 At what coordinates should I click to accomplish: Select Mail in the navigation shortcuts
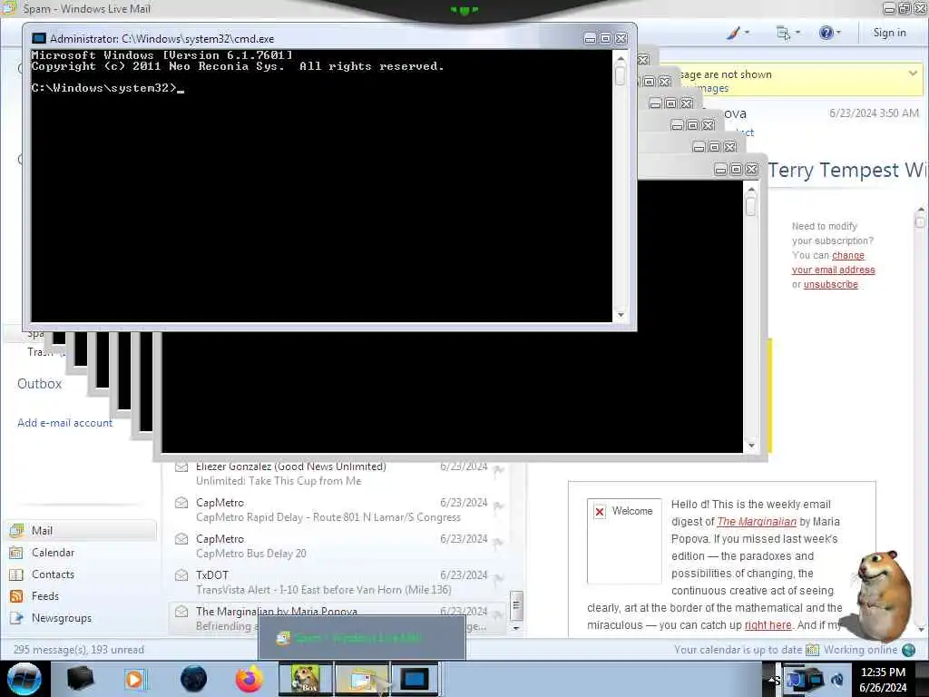[x=82, y=530]
